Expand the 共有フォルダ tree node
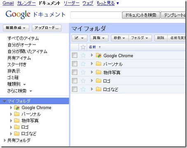The height and width of the screenshot is (148, 187). click(5, 140)
